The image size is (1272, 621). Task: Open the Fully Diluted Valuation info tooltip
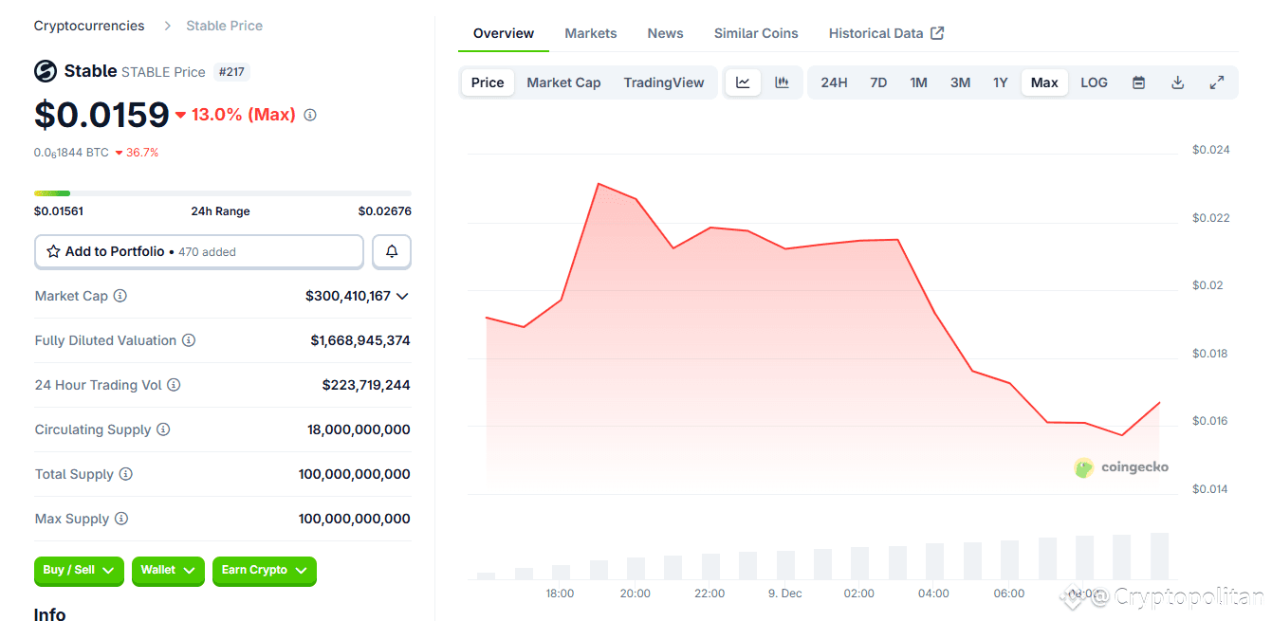click(188, 340)
